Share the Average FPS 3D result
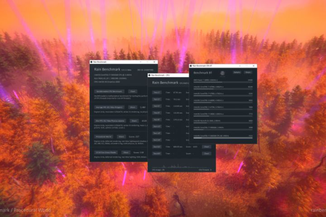This screenshot has width=326, height=217. (x=133, y=107)
